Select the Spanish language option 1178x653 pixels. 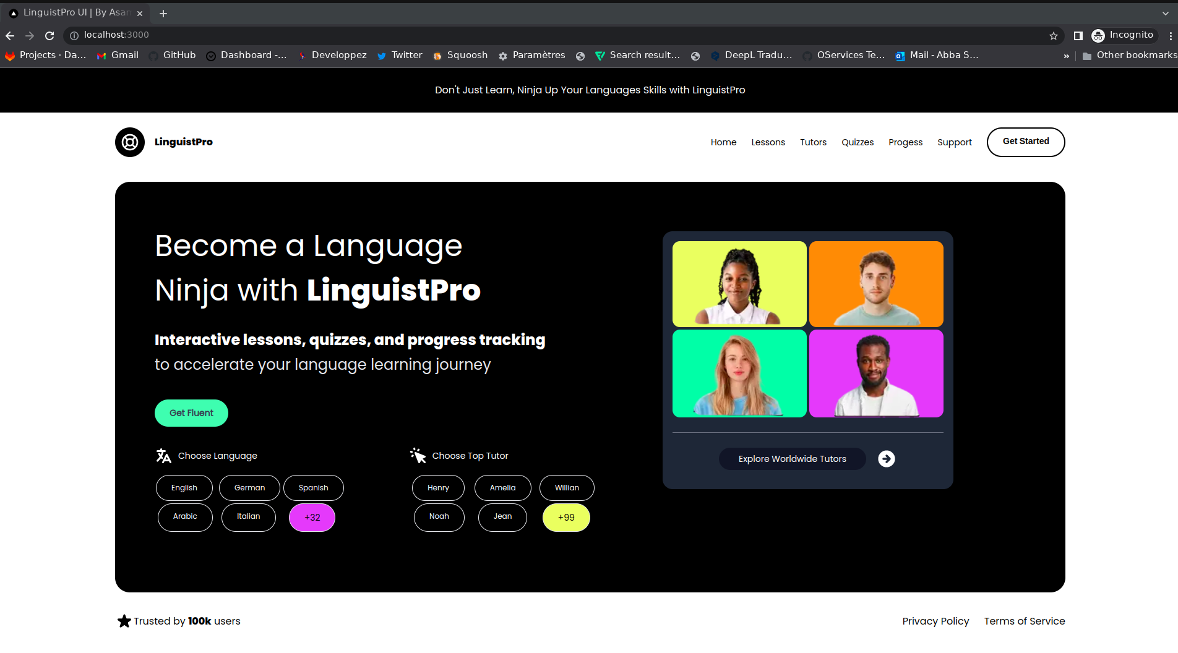tap(313, 487)
